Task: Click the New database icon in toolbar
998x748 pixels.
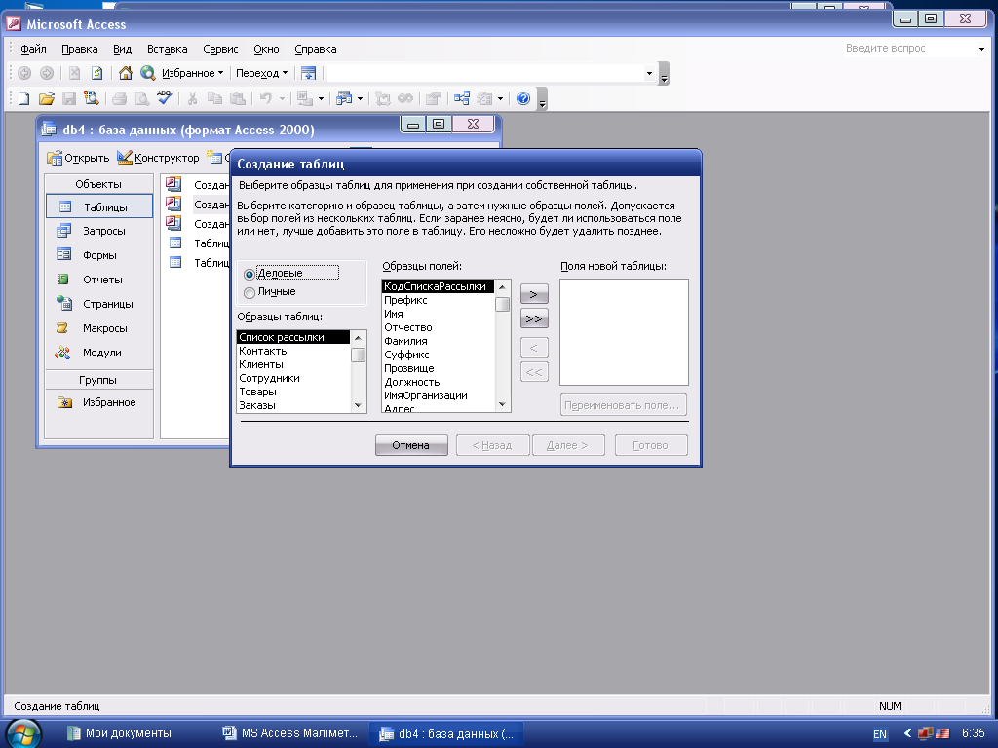Action: coord(23,98)
